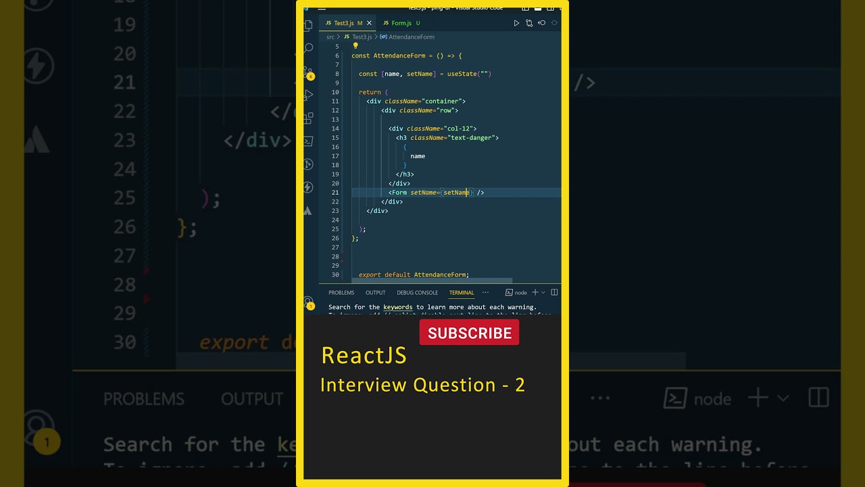Click the closing </h3> tag
Viewport: 865px width, 487px height.
pos(405,175)
